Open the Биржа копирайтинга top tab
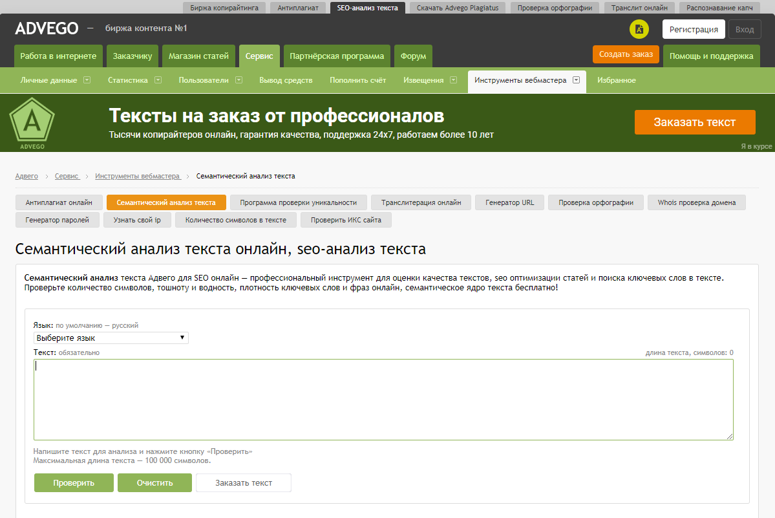The image size is (775, 518). [224, 8]
